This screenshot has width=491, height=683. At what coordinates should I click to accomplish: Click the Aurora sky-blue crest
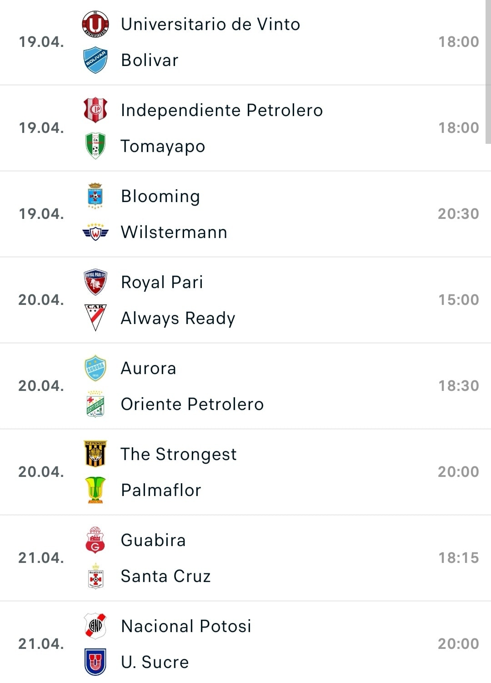(x=95, y=368)
